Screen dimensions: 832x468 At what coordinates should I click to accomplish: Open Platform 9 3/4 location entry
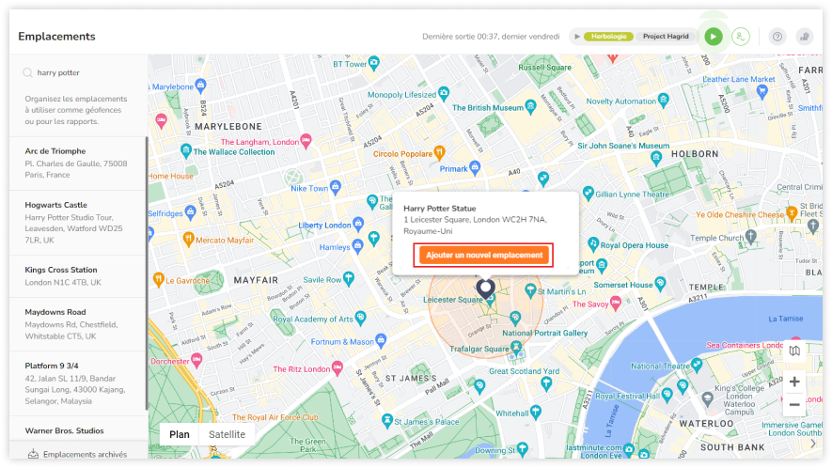pyautogui.click(x=77, y=383)
